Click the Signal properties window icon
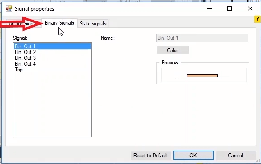This screenshot has width=261, height=164. tap(9, 8)
